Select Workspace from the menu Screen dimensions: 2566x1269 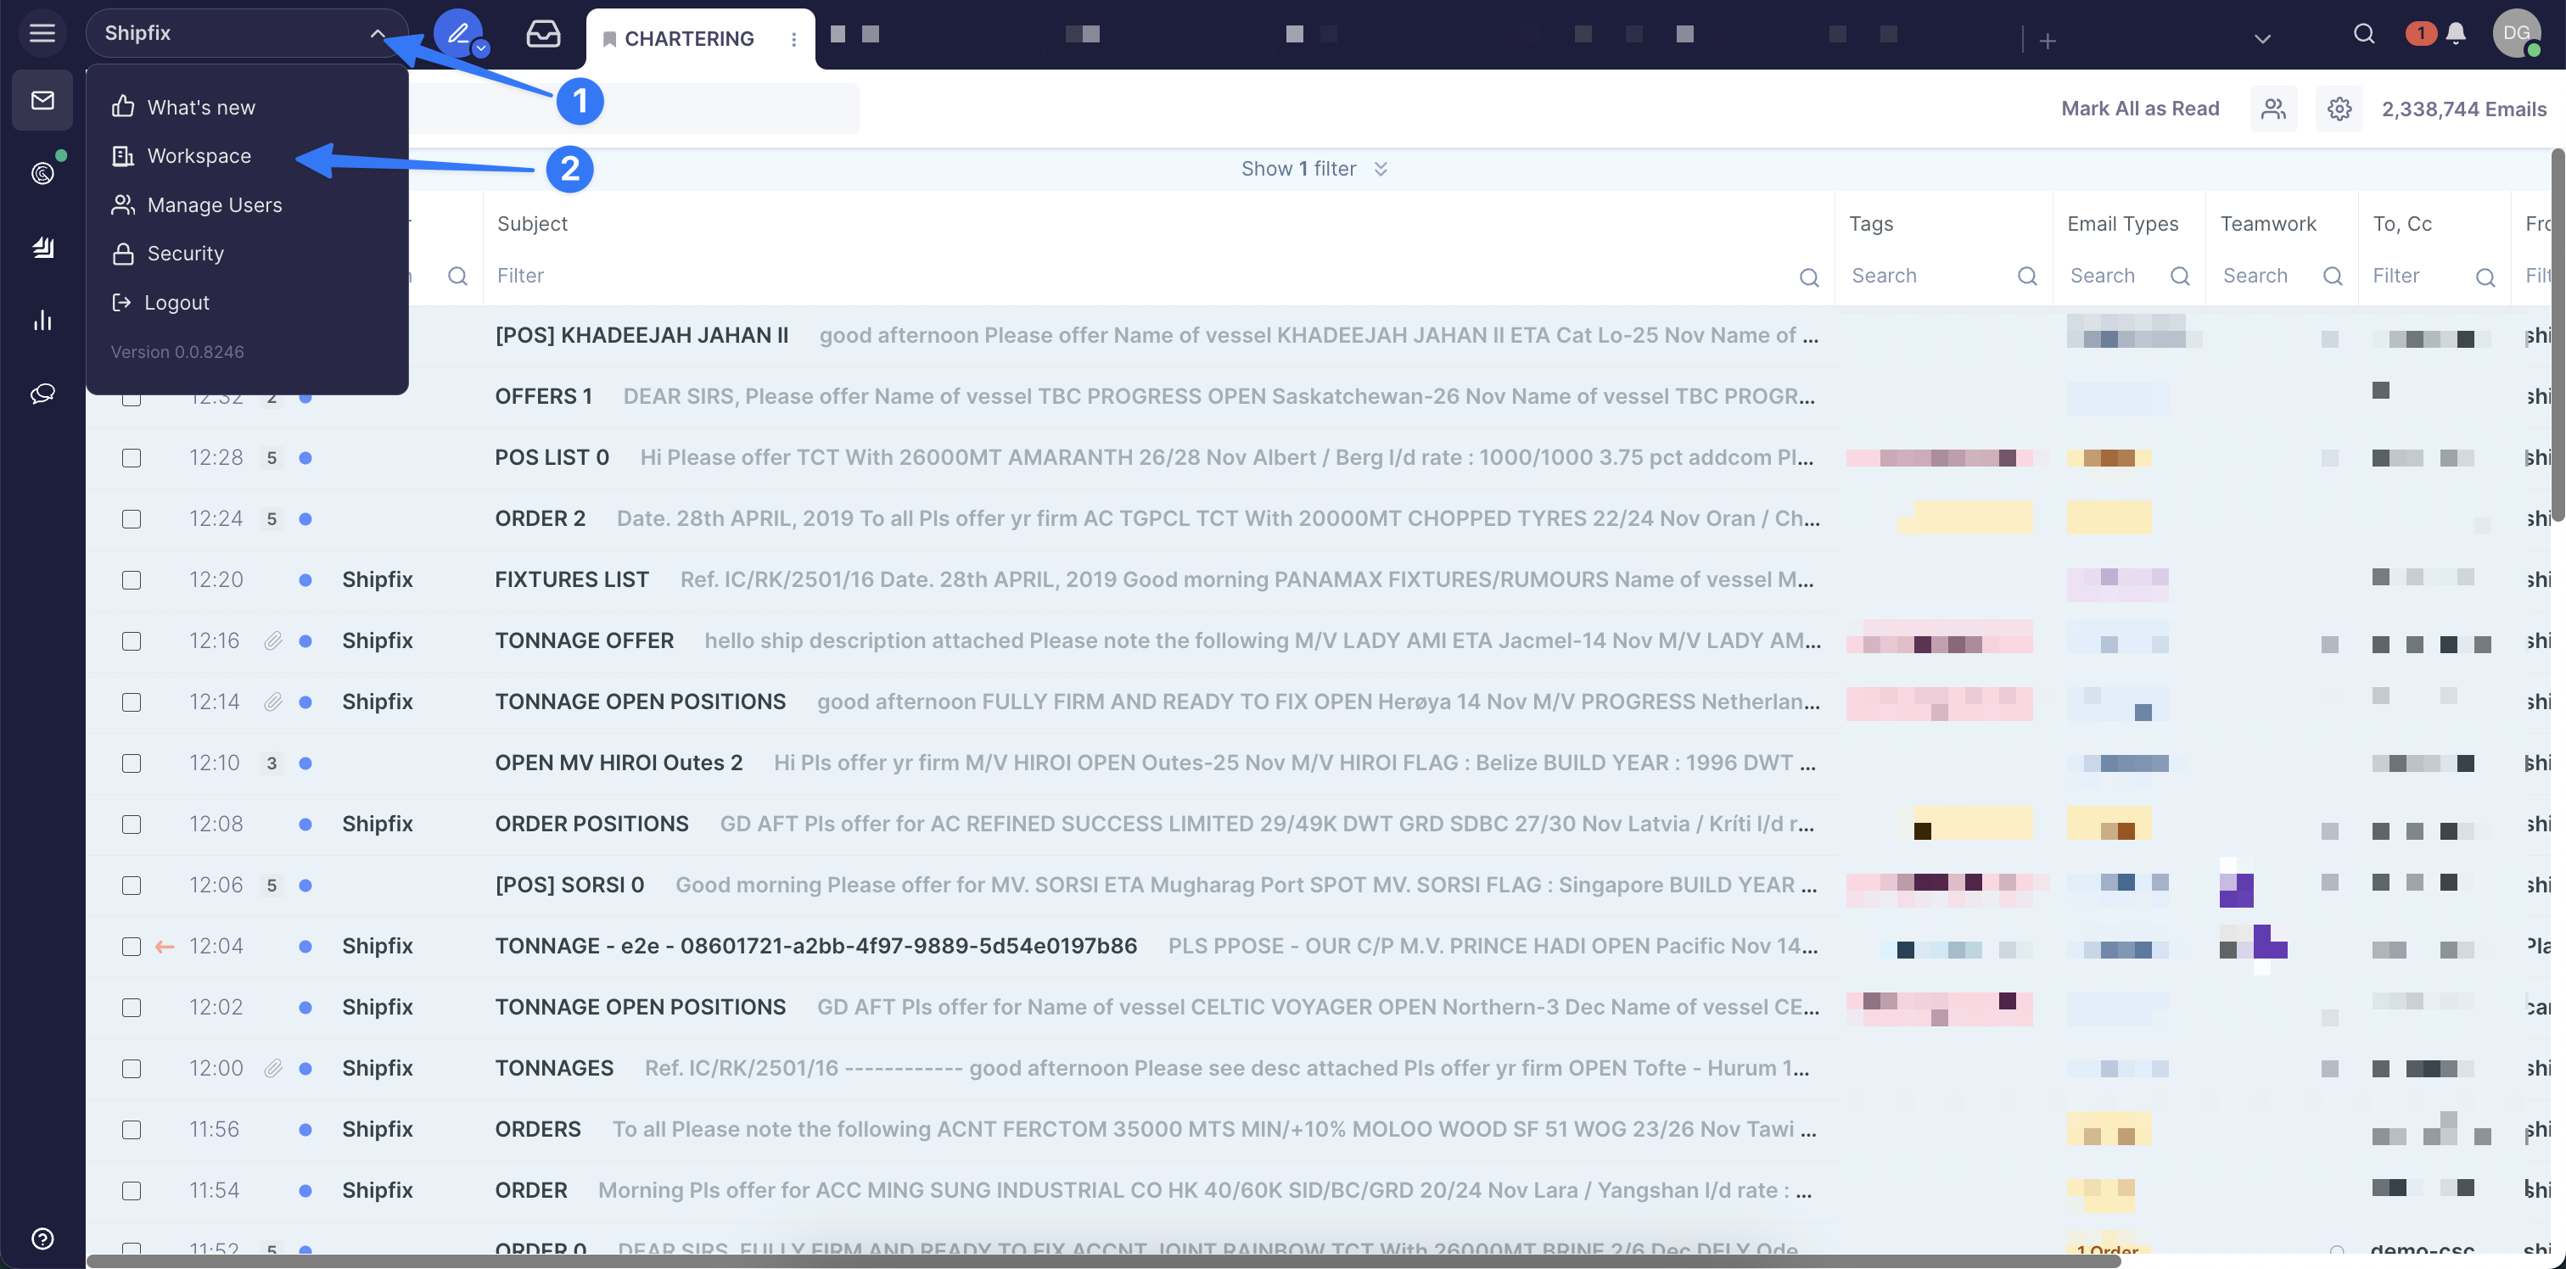199,156
